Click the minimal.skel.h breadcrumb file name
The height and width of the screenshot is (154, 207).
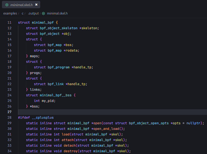(x=57, y=13)
